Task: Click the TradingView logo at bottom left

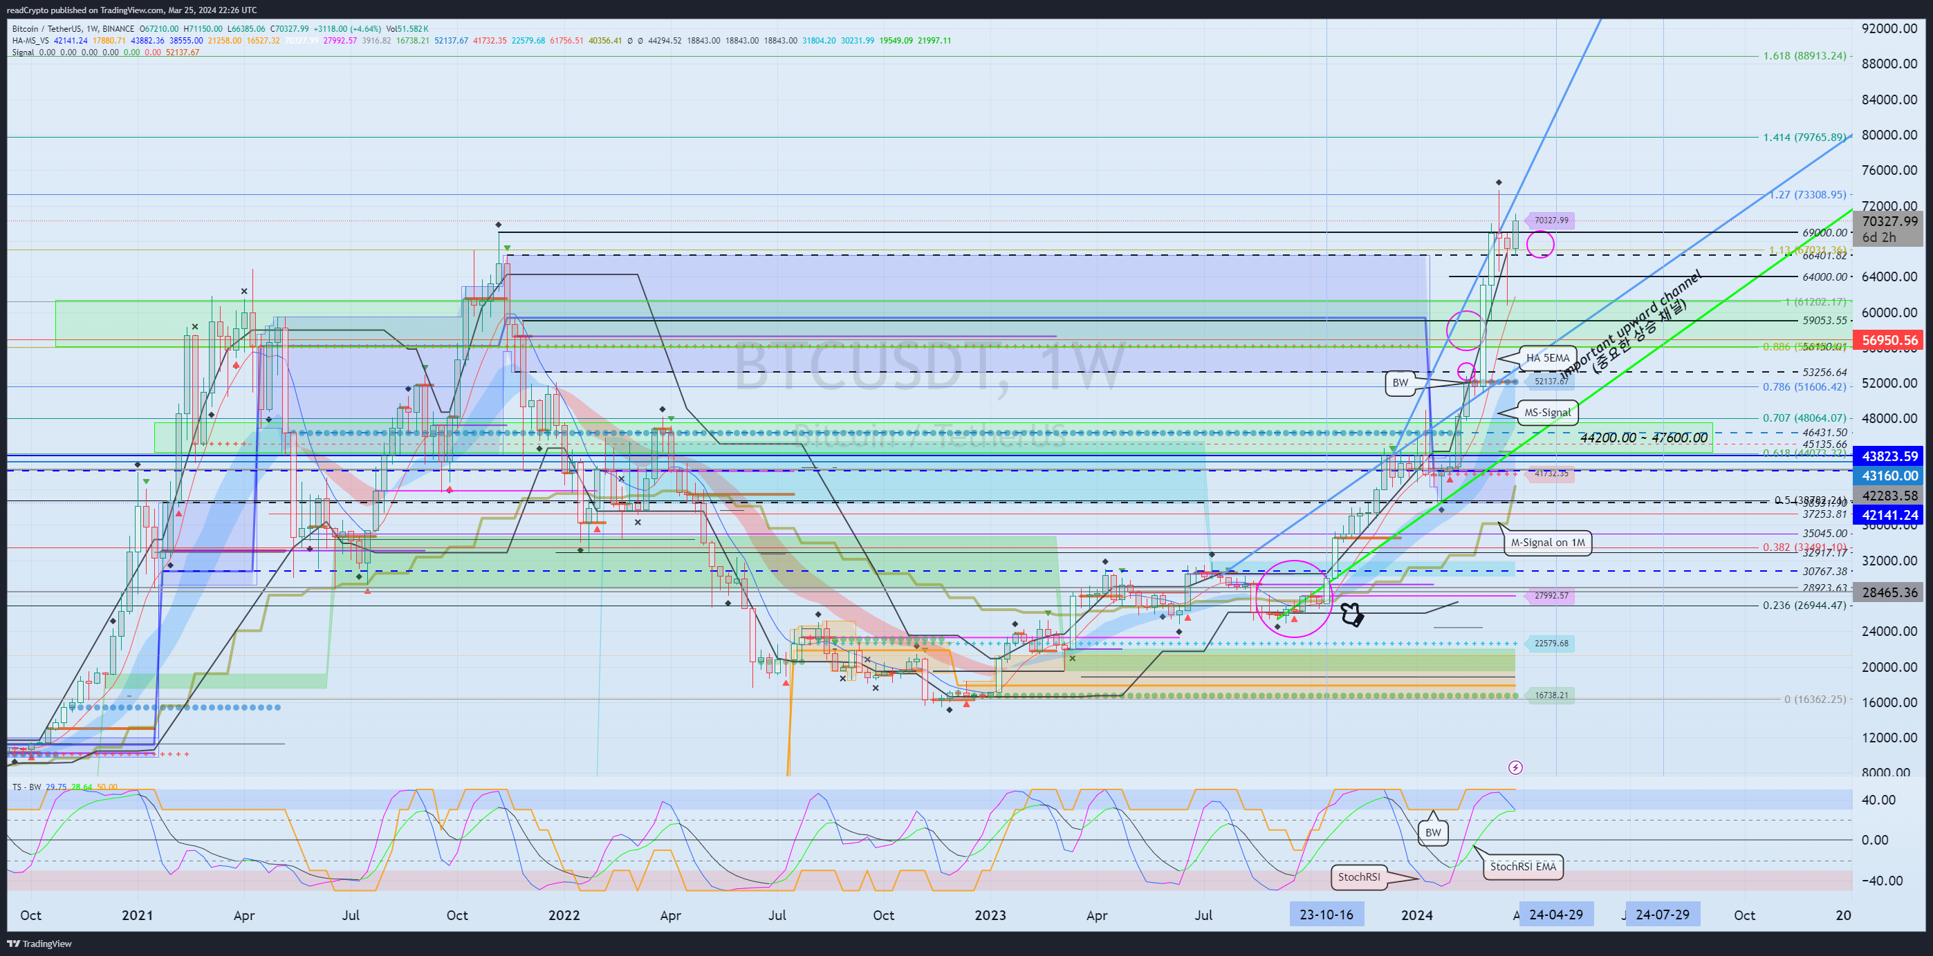Action: point(40,944)
